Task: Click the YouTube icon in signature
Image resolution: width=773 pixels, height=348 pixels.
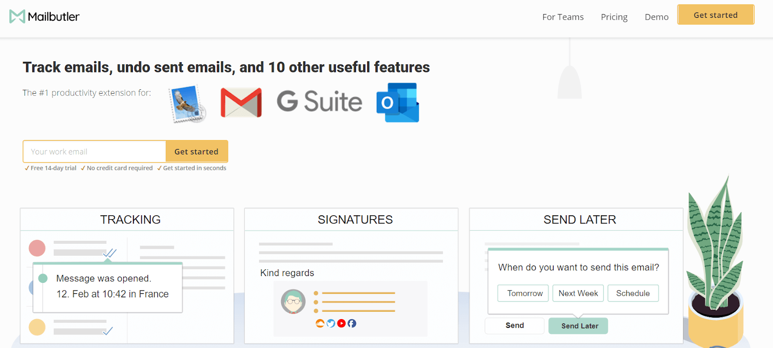Action: 341,323
